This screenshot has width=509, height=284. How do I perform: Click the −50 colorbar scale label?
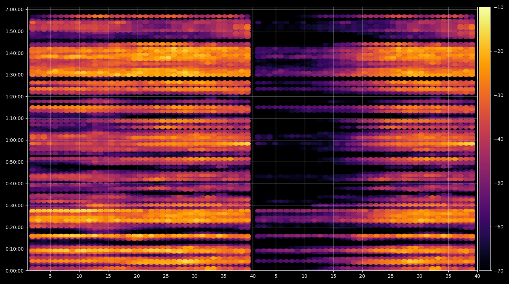[499, 183]
